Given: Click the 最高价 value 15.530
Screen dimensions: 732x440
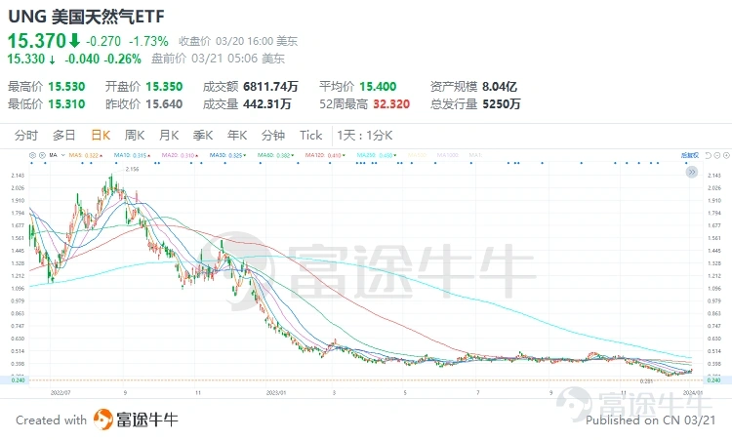Looking at the screenshot, I should coord(66,86).
